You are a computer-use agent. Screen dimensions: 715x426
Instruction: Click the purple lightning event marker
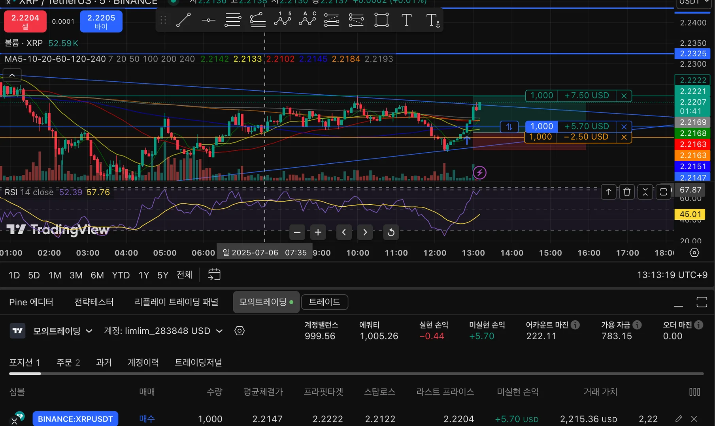click(479, 172)
